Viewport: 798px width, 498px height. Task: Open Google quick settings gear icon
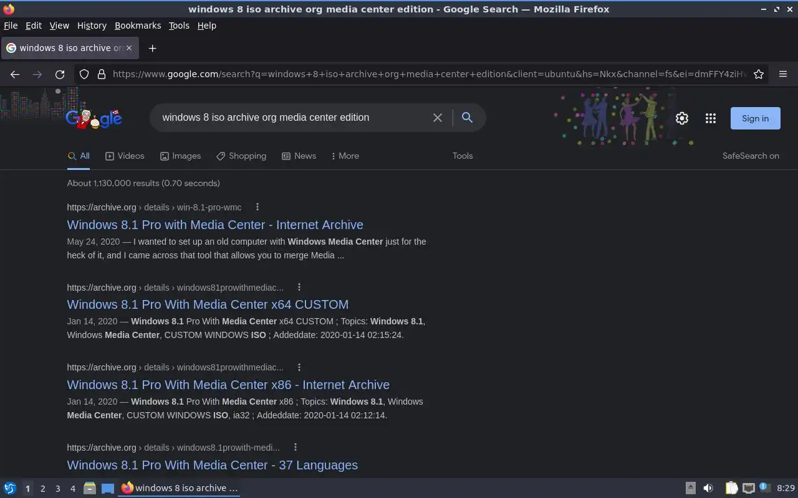pyautogui.click(x=682, y=118)
